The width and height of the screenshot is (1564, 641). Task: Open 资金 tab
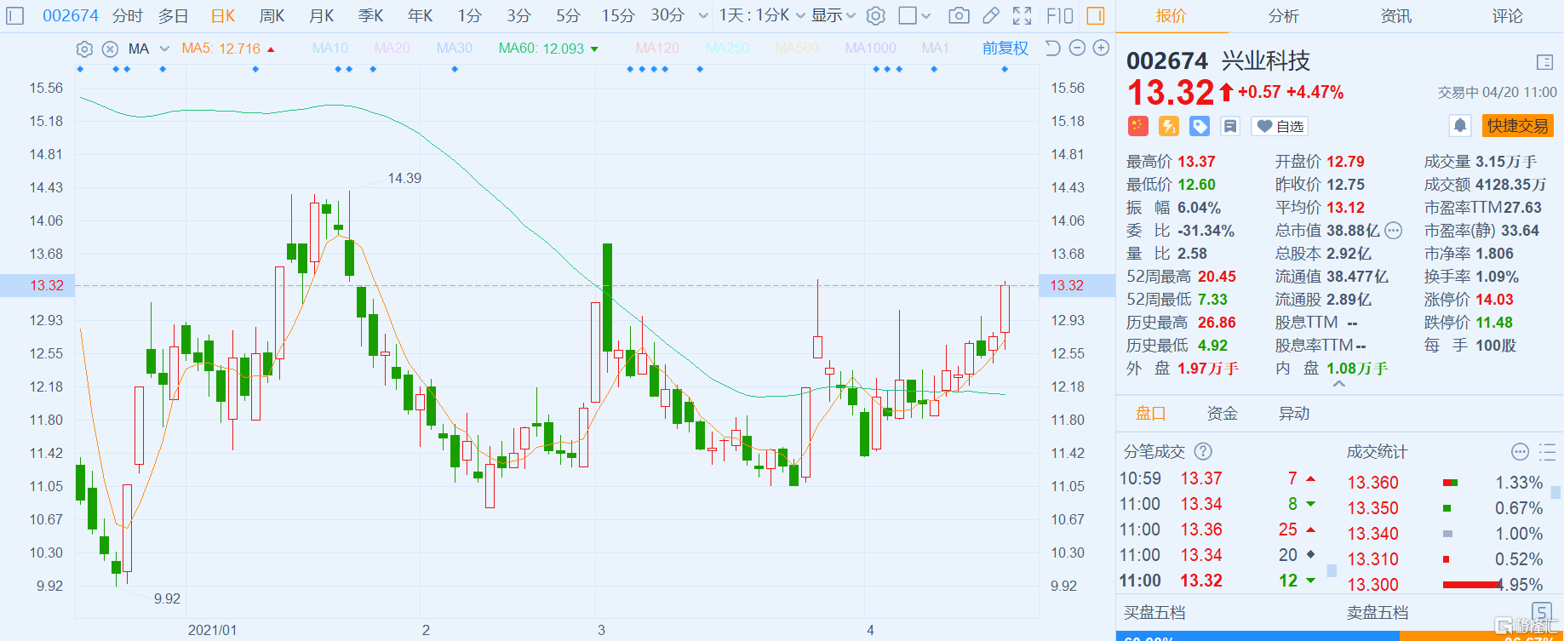click(x=1223, y=414)
